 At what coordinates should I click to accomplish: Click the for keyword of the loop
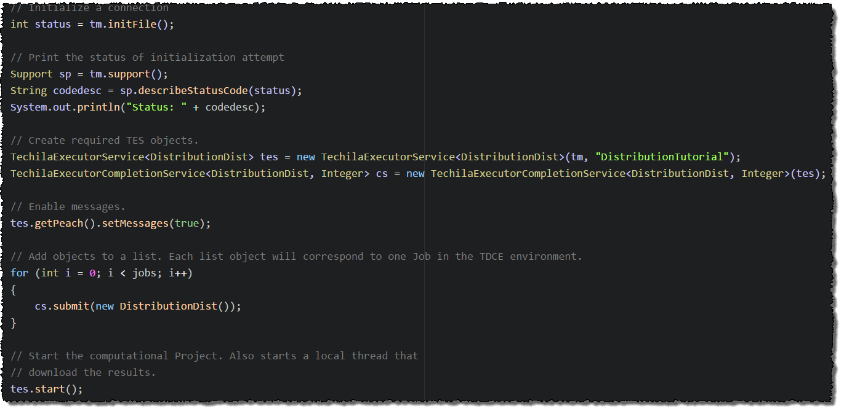19,273
